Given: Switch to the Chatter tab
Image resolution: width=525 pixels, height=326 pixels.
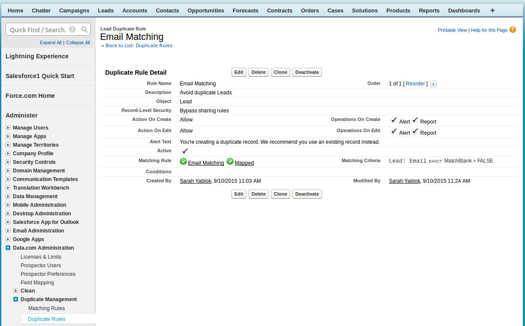Looking at the screenshot, I should (41, 10).
